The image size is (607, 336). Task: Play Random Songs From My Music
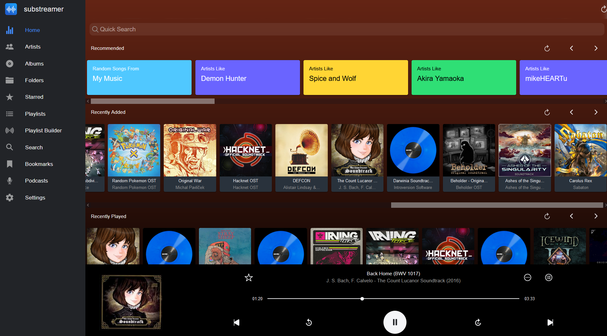[x=139, y=77]
